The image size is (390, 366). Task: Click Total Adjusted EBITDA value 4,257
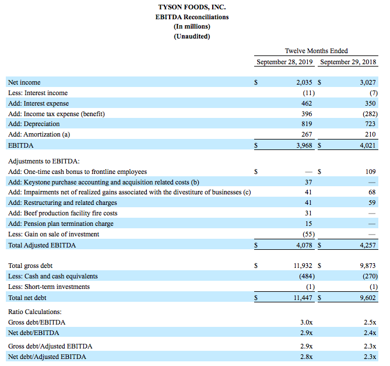[368, 245]
